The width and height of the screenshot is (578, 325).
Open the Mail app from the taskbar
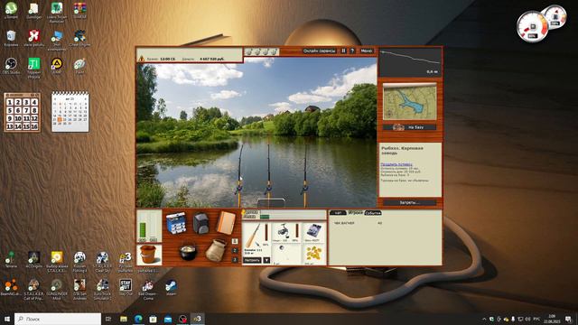pyautogui.click(x=168, y=319)
